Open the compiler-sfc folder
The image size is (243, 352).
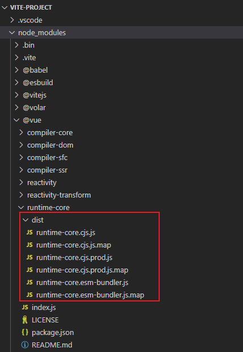coord(47,158)
